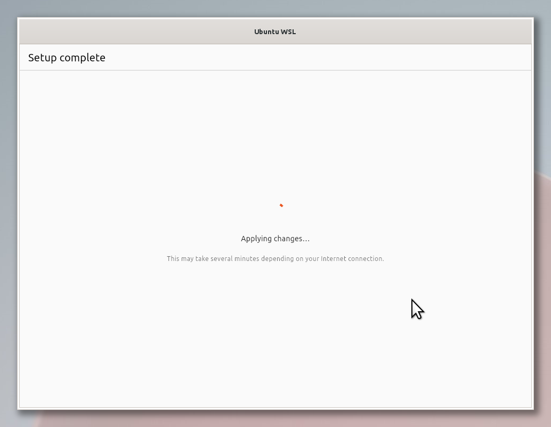This screenshot has width=551, height=427.
Task: Click the Internet connection notice text
Action: 275,259
